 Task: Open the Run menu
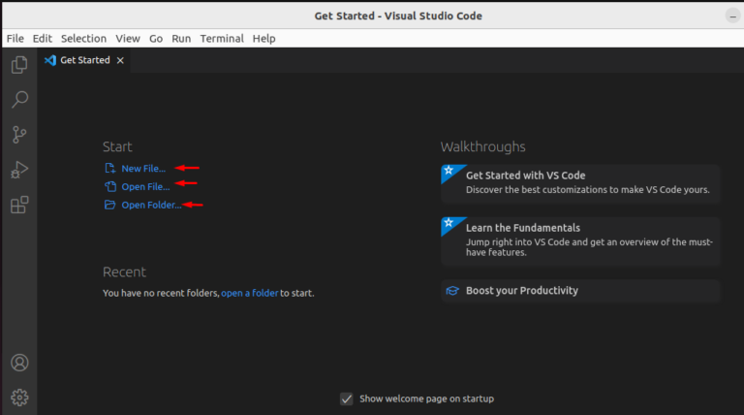pos(181,39)
